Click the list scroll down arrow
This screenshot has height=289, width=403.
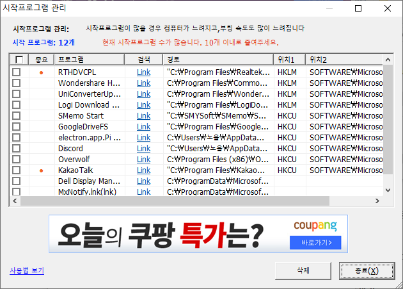point(388,190)
